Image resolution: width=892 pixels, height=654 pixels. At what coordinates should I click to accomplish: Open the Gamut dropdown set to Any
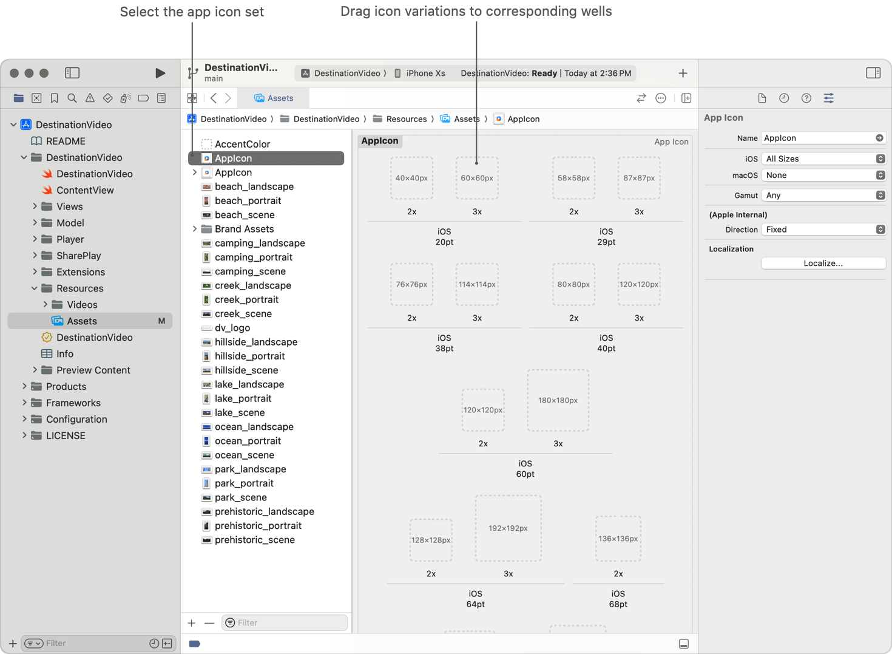pyautogui.click(x=823, y=195)
